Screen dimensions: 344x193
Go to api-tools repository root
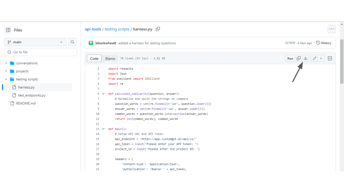click(x=93, y=29)
